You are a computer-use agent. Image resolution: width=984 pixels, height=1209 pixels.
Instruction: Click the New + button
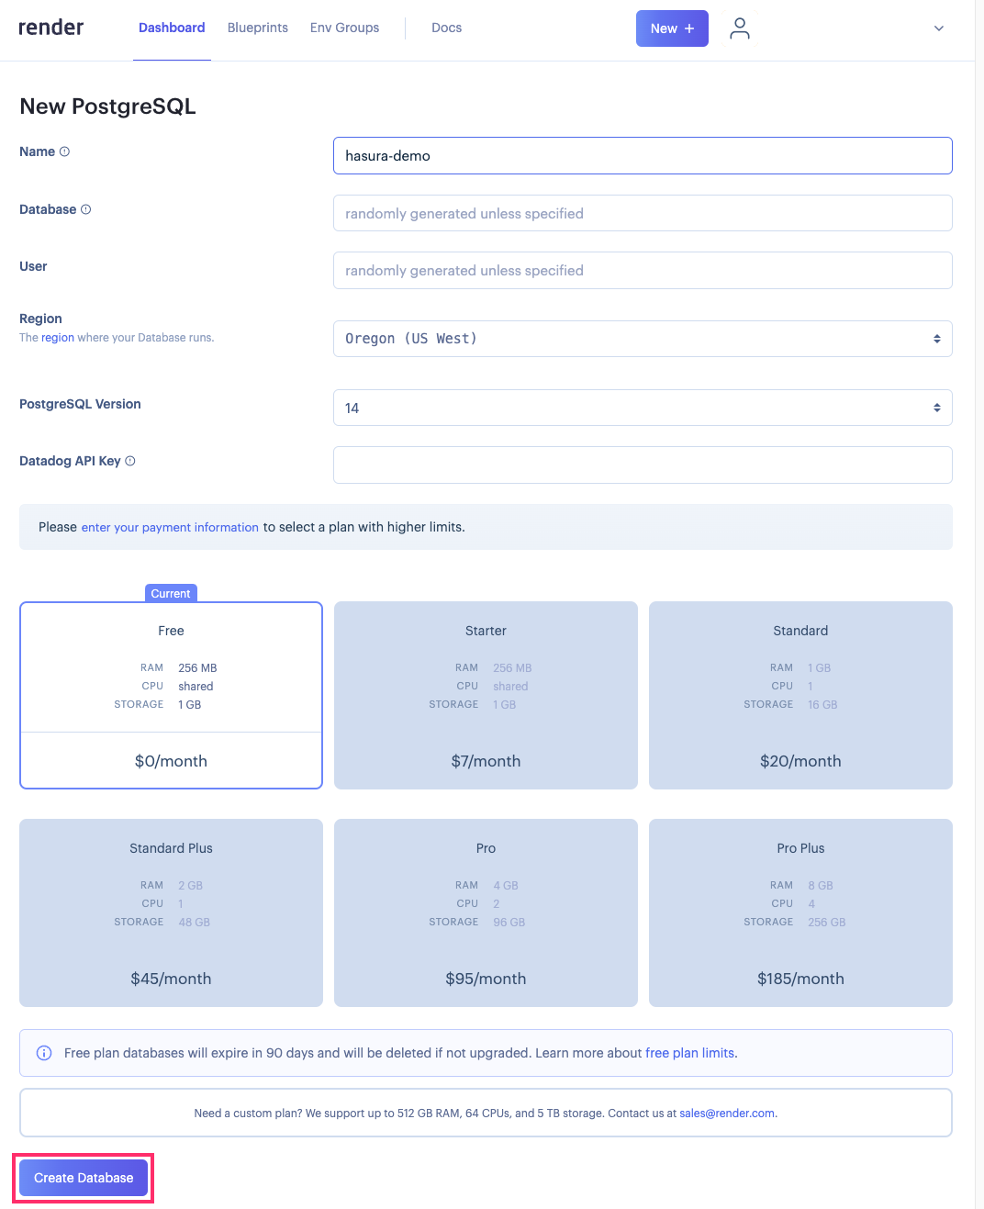coord(672,28)
